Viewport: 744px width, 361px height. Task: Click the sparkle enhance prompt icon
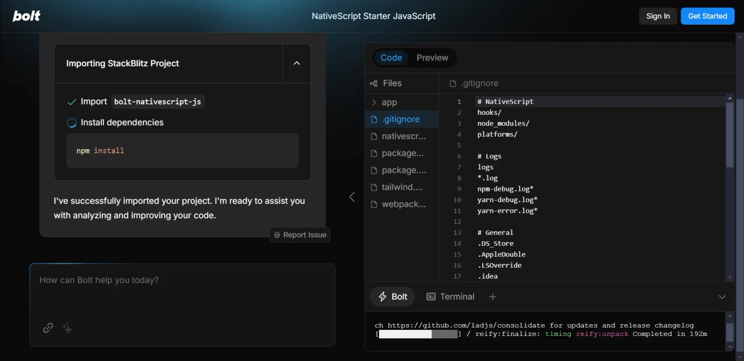point(67,328)
